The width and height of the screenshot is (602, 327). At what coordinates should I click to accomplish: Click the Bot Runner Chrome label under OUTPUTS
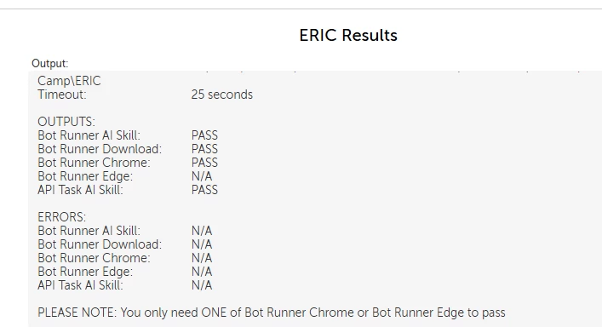tap(94, 163)
